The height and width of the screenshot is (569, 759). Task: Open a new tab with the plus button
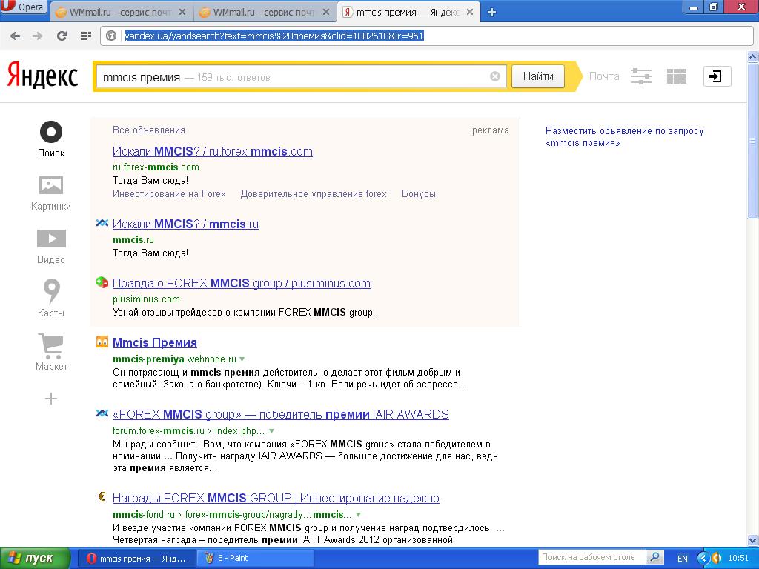[492, 13]
